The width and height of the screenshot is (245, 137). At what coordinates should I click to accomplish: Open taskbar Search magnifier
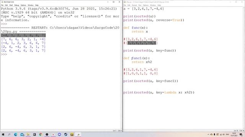coord(9,134)
